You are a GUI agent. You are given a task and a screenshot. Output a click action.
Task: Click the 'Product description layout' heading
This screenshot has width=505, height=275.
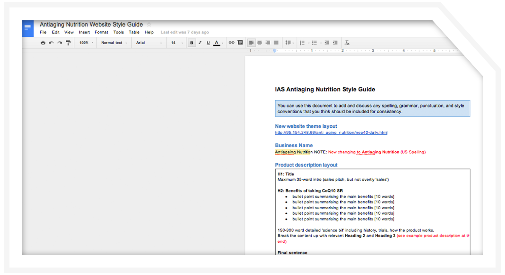tap(306, 165)
